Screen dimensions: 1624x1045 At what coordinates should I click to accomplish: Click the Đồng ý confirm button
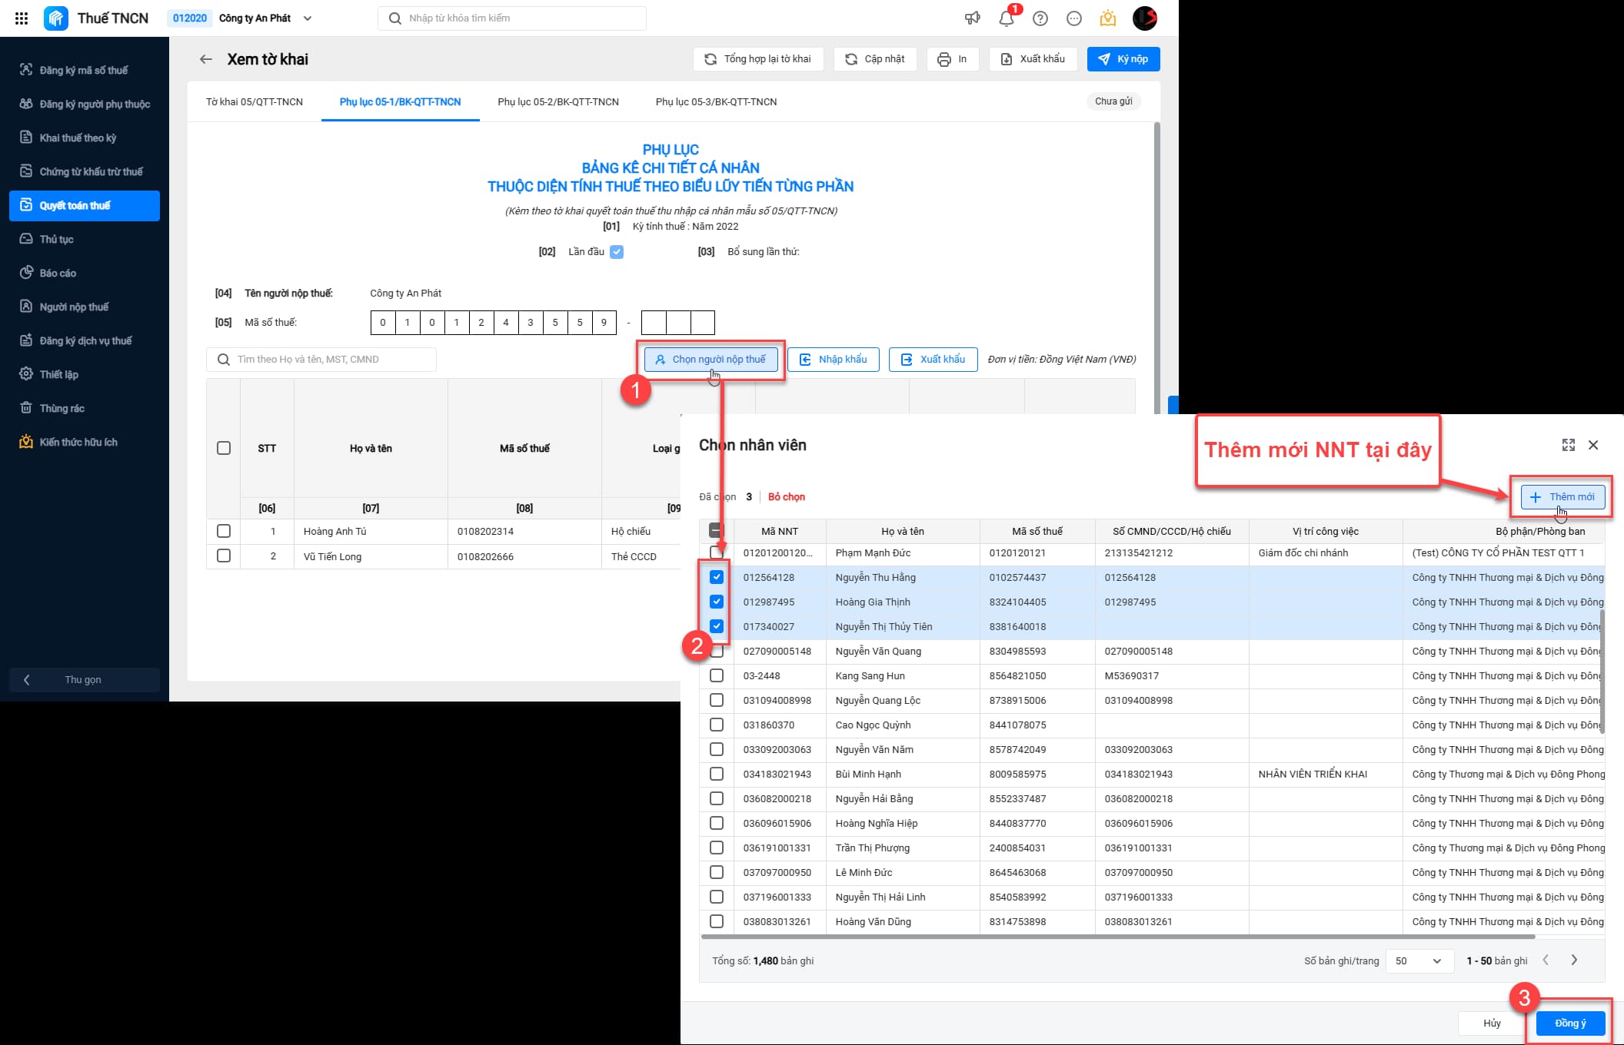click(x=1570, y=1023)
